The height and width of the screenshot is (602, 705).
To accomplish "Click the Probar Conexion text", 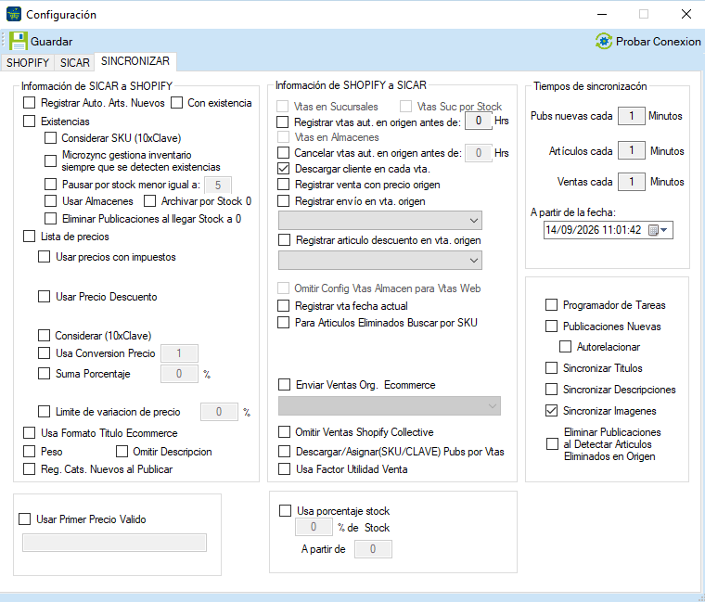I will (x=659, y=42).
